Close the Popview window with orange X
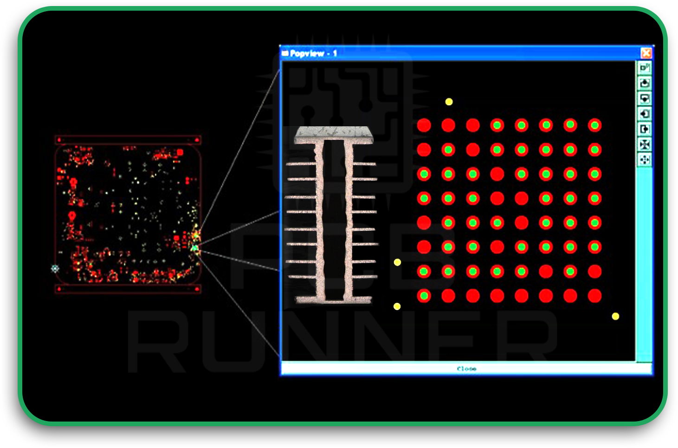This screenshot has width=678, height=448. point(646,53)
